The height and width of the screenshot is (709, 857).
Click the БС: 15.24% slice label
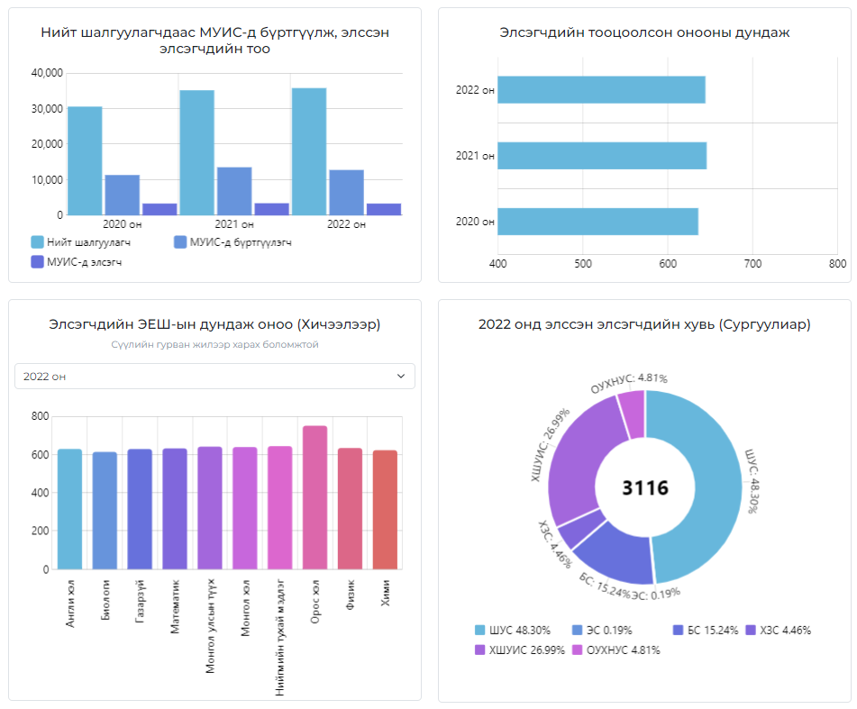click(x=605, y=585)
